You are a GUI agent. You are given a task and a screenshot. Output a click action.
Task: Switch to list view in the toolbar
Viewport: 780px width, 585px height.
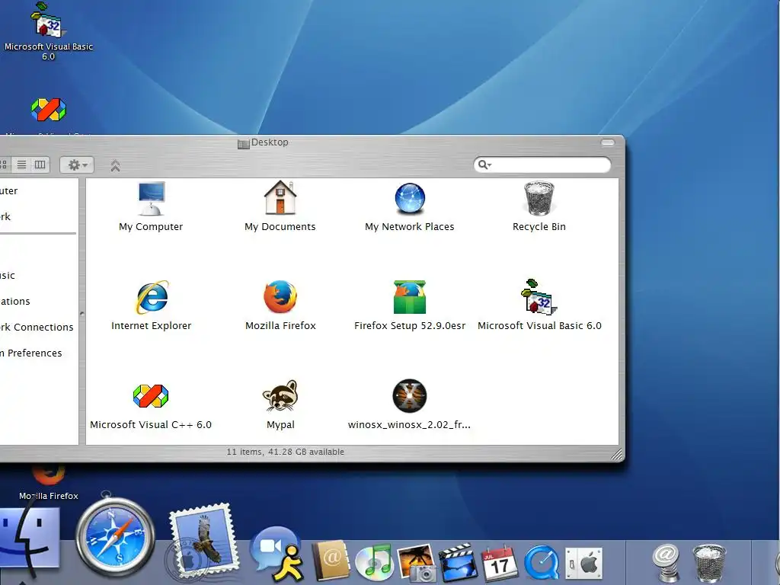coord(21,165)
